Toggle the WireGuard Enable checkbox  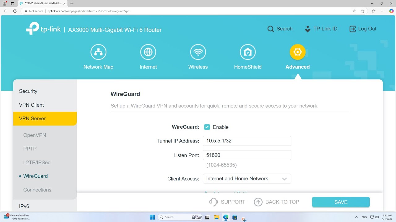coord(207,127)
